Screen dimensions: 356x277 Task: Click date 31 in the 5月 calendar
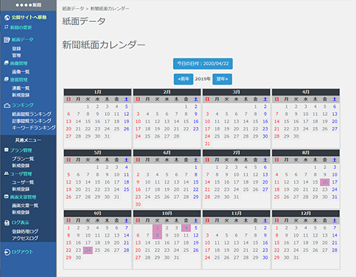tap(117, 197)
